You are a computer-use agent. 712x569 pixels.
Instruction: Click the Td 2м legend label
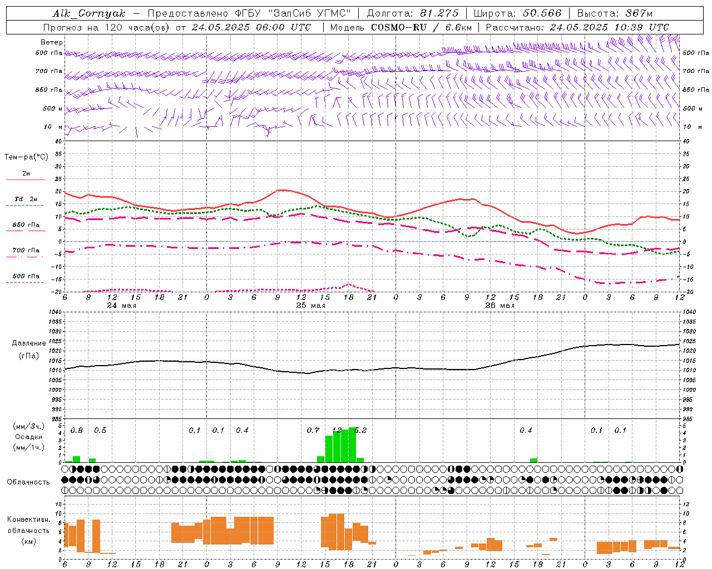click(x=26, y=199)
